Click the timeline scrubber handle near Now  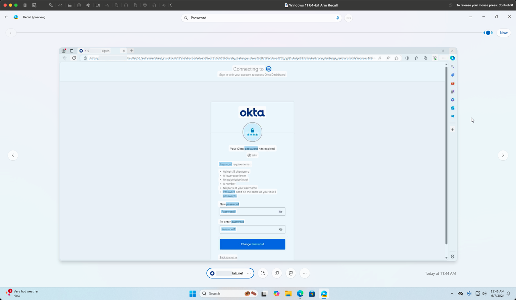tap(488, 33)
